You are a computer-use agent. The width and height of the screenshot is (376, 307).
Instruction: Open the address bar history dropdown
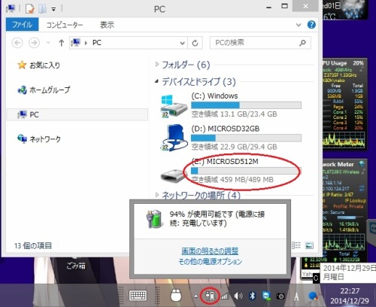click(x=182, y=43)
